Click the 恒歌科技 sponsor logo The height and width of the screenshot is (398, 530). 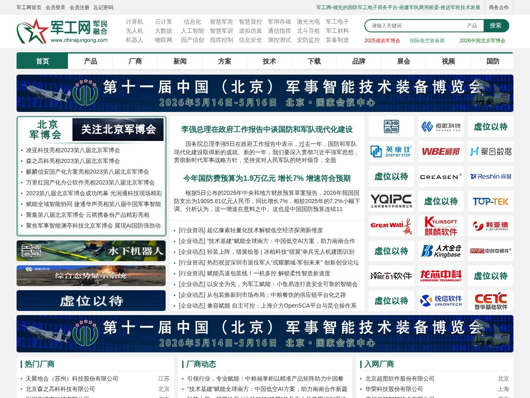pos(441,126)
